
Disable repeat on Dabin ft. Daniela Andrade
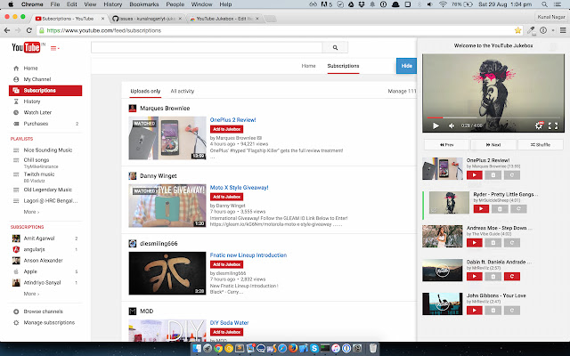click(512, 277)
